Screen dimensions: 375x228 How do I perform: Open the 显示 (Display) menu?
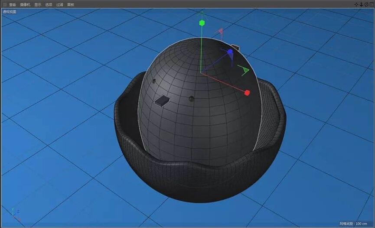[x=38, y=4]
